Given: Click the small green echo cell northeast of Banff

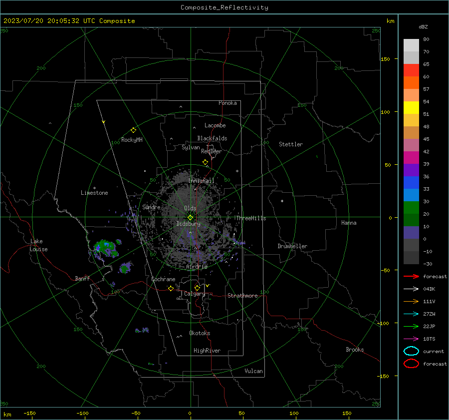Looking at the screenshot, I should tap(125, 268).
